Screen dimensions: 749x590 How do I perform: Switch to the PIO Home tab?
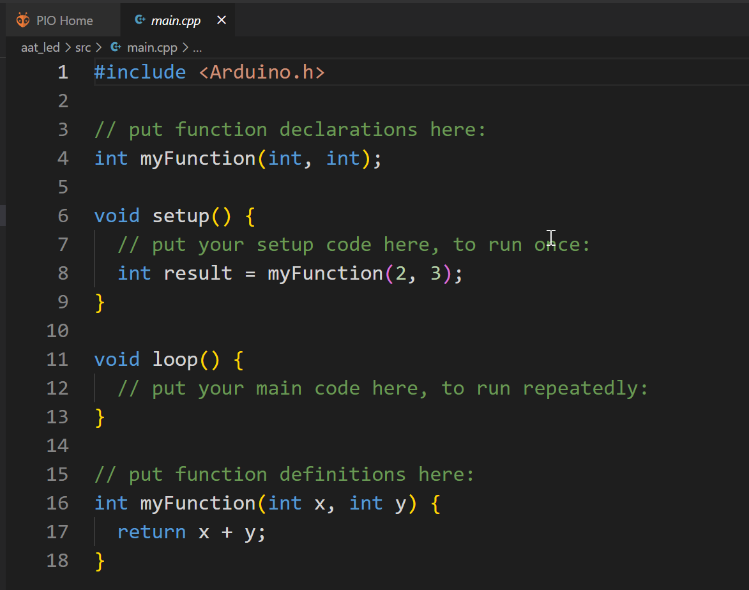click(62, 20)
